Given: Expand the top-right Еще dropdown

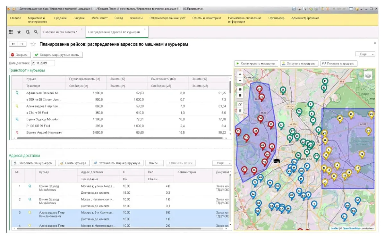Looking at the screenshot, I should click(x=365, y=54).
